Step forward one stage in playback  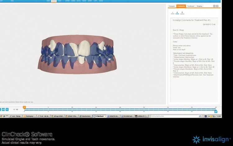coord(3,109)
